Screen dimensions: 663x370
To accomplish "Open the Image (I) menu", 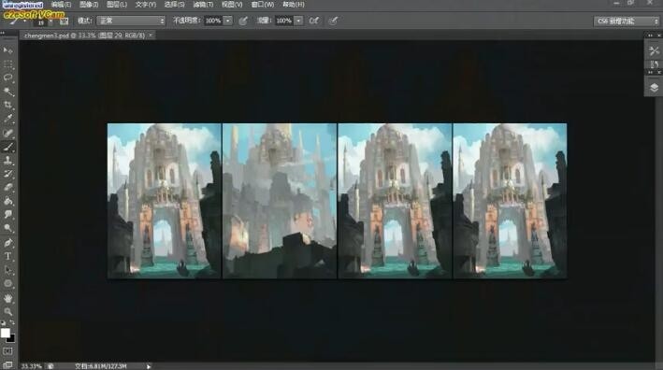I will point(89,5).
